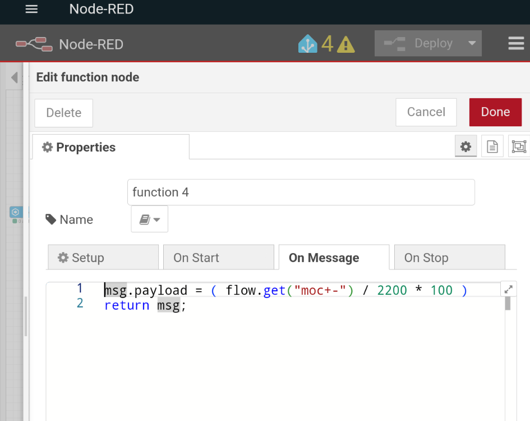
Task: Click line number 2 in gutter
Action: (x=80, y=303)
